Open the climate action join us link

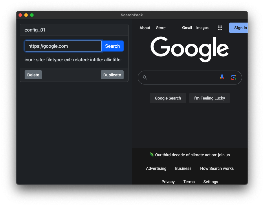point(192,155)
